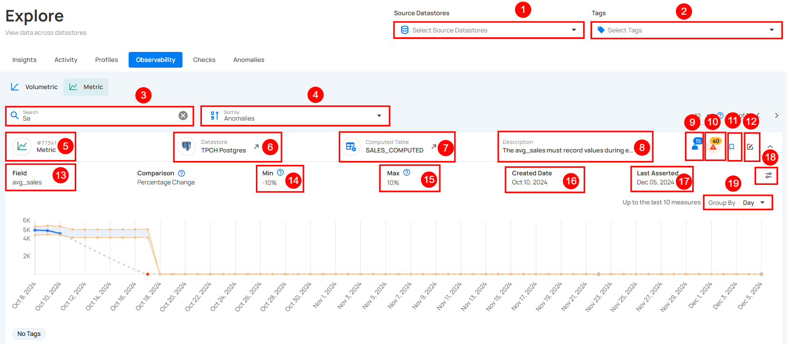This screenshot has width=787, height=344.
Task: Open the Select Source Datastores dropdown
Action: 489,30
